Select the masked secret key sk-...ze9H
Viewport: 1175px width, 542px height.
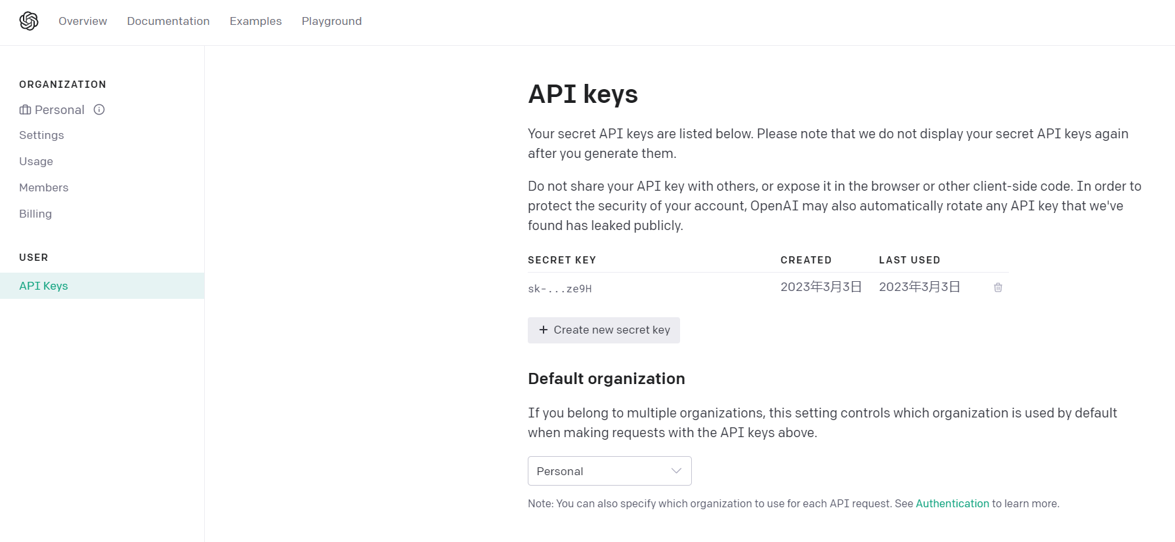pyautogui.click(x=559, y=288)
